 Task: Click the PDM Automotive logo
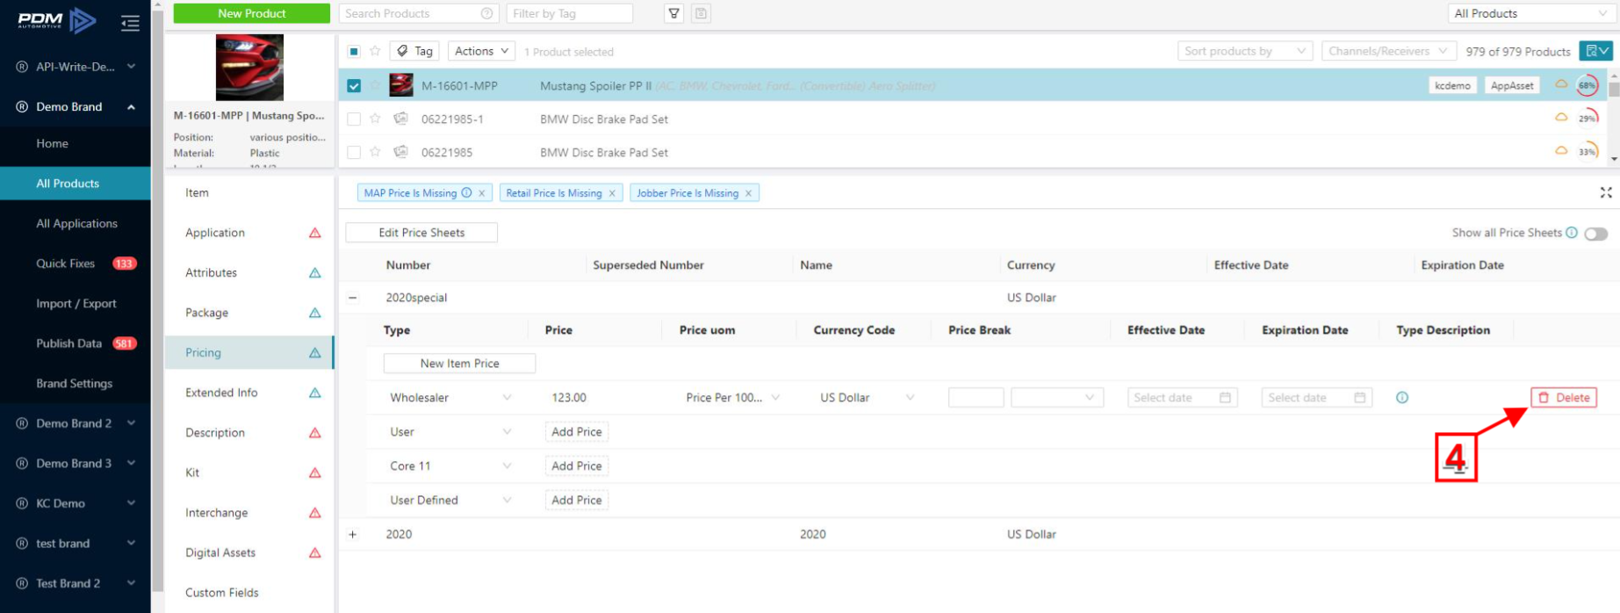pos(57,20)
